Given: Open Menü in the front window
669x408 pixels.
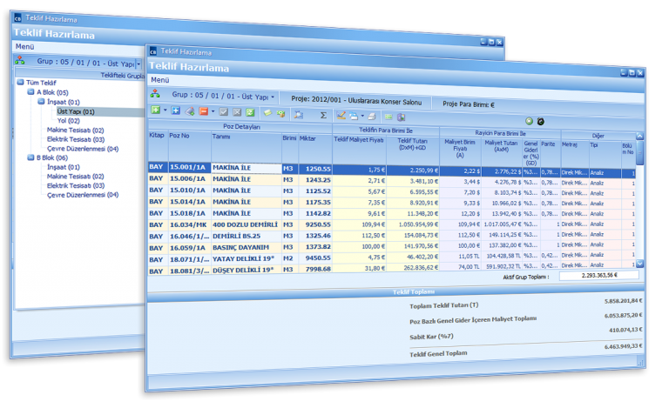Looking at the screenshot, I should [x=159, y=79].
